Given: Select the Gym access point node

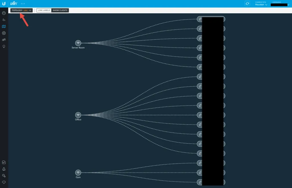Looking at the screenshot, I should (x=78, y=173).
